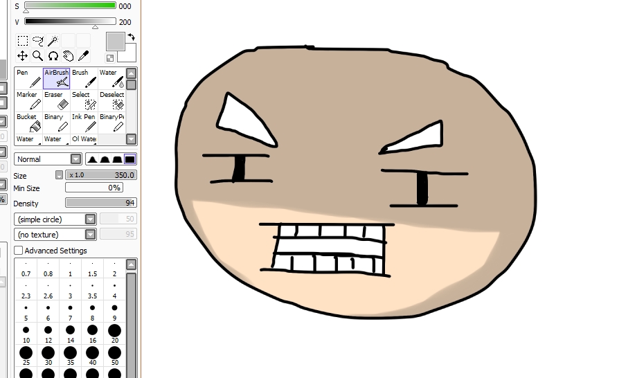Pick brush size 20

coord(114,335)
